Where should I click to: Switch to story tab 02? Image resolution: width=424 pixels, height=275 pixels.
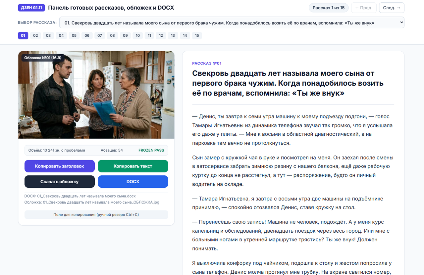click(35, 35)
